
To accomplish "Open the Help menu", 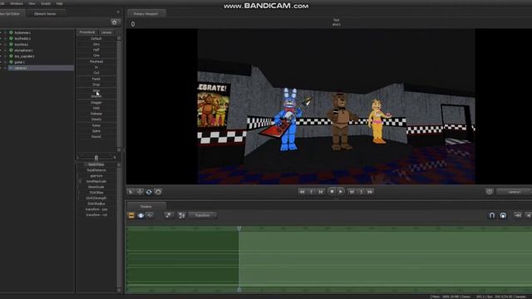I will (59, 3).
